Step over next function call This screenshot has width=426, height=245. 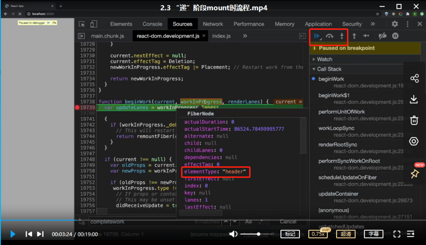pos(330,36)
